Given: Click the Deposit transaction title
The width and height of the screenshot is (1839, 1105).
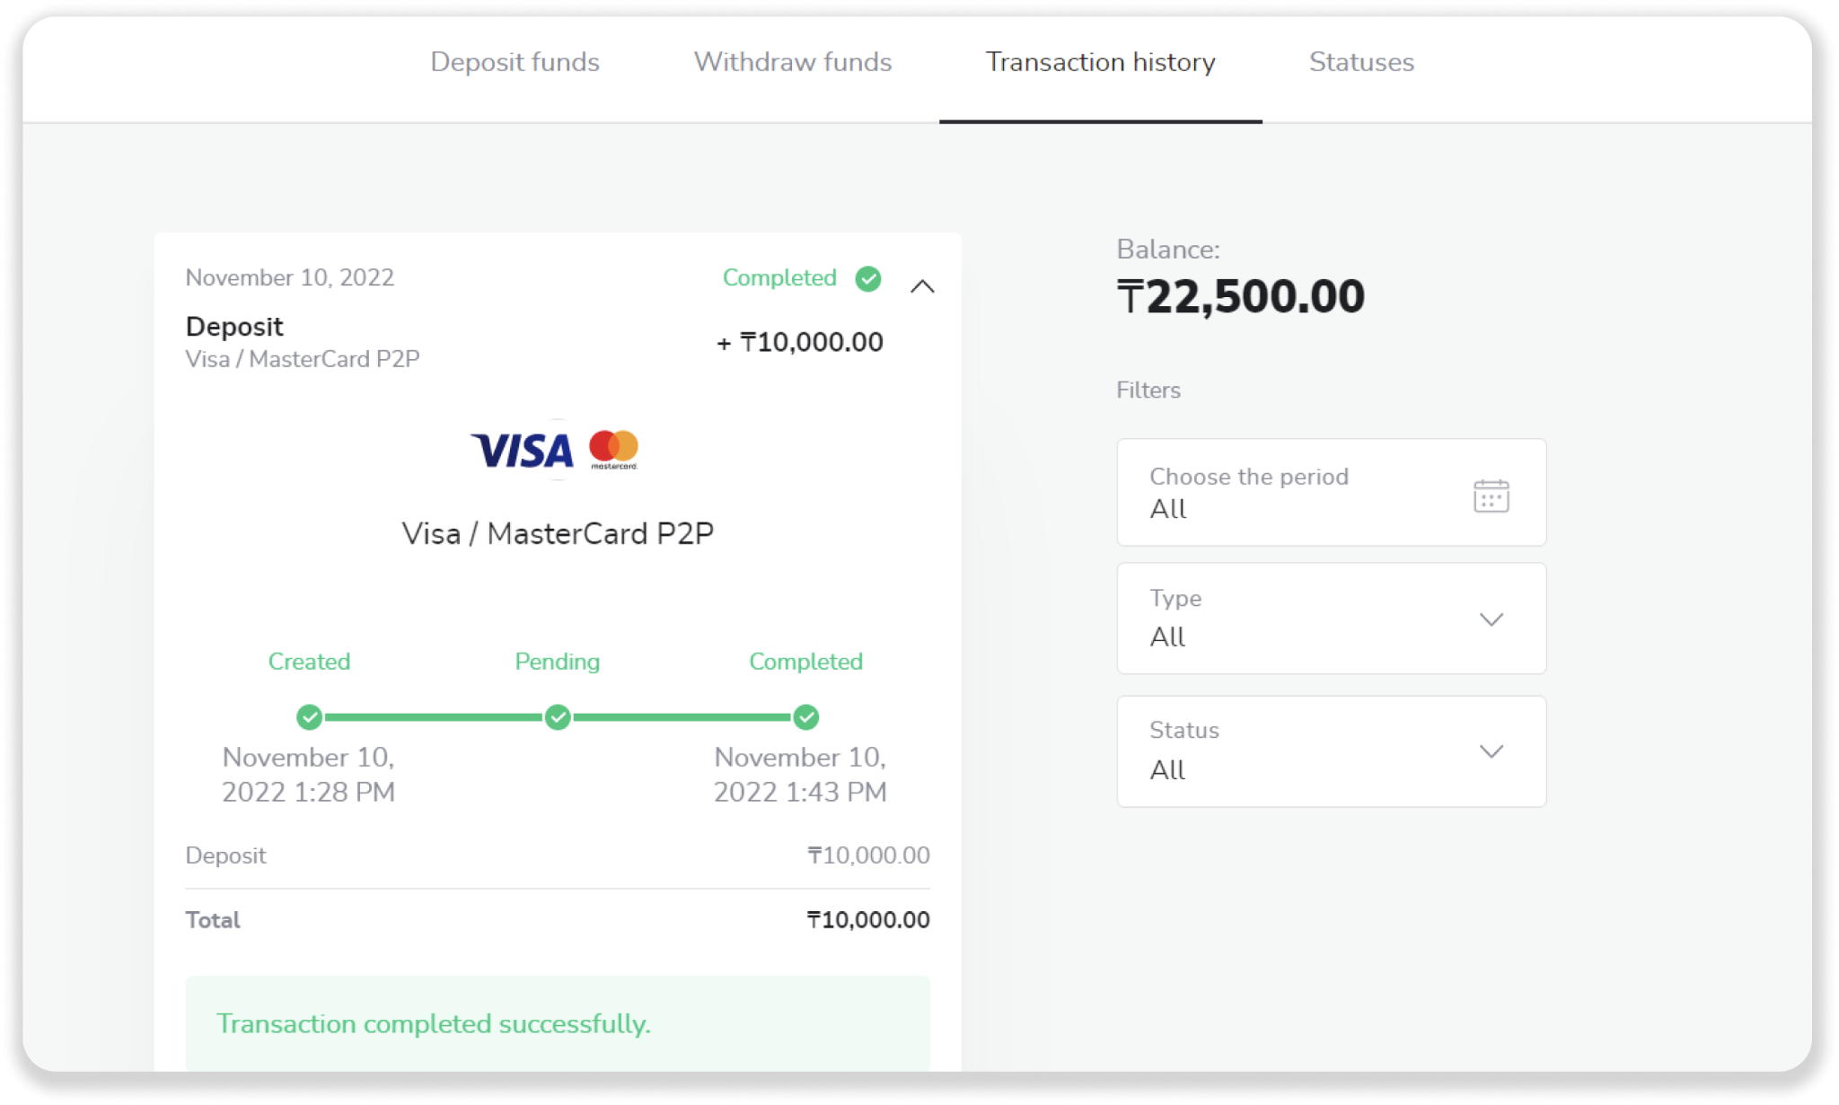Looking at the screenshot, I should pyautogui.click(x=234, y=327).
